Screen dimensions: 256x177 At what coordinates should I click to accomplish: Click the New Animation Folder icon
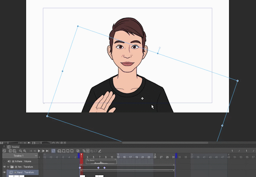[59, 151]
